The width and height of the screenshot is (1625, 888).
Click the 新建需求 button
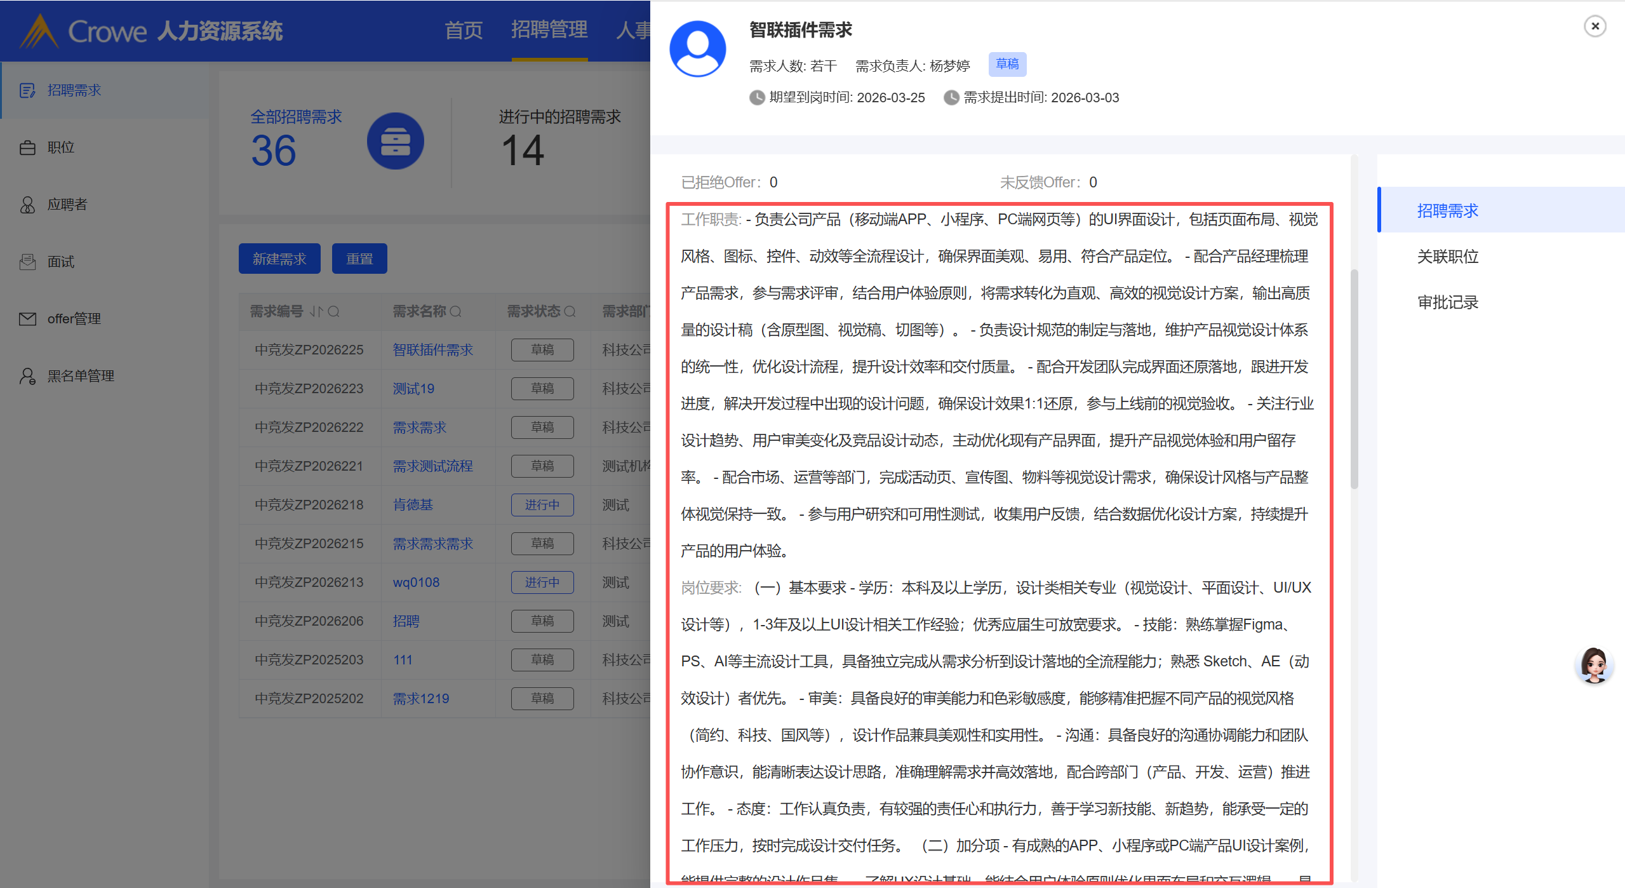click(x=279, y=259)
